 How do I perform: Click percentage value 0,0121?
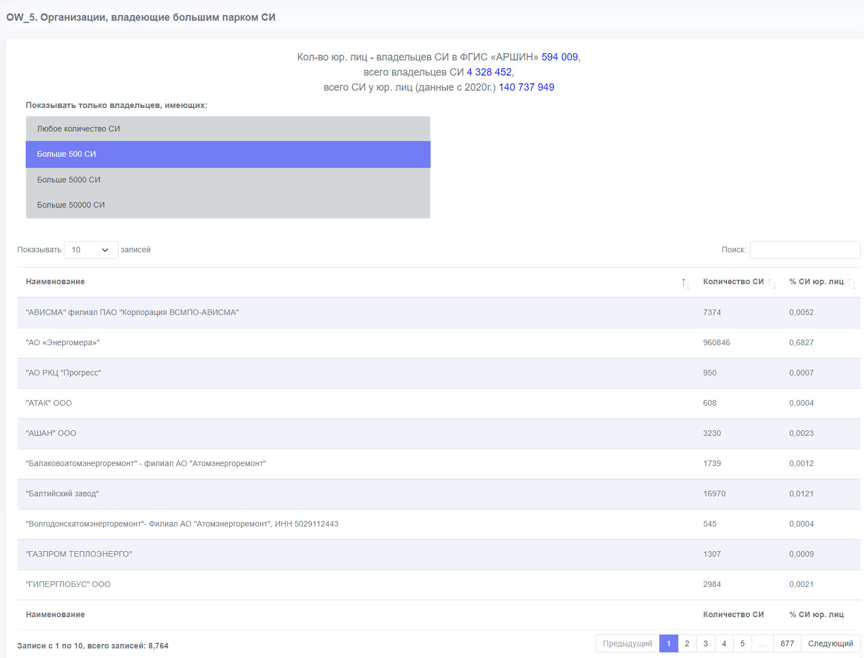[x=801, y=493]
